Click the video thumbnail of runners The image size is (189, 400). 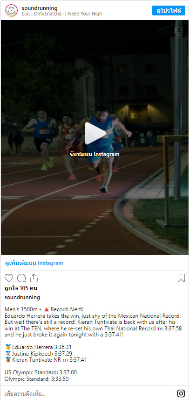click(x=94, y=137)
